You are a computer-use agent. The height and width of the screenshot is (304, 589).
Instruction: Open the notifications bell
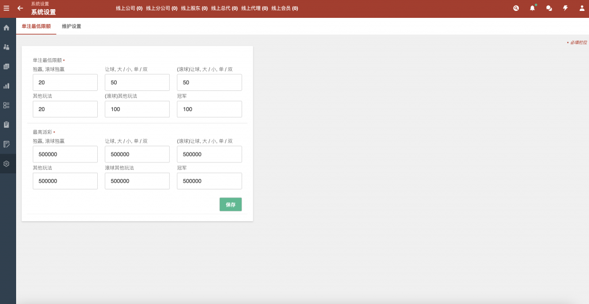click(x=532, y=8)
